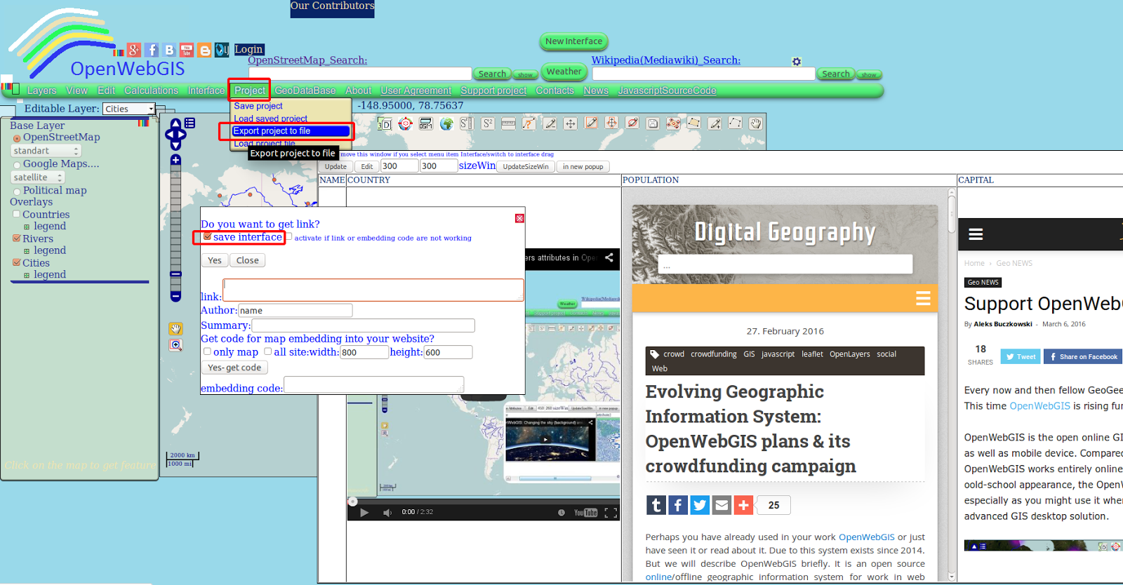
Task: Click the zoom-in plus on map slider
Action: point(175,160)
